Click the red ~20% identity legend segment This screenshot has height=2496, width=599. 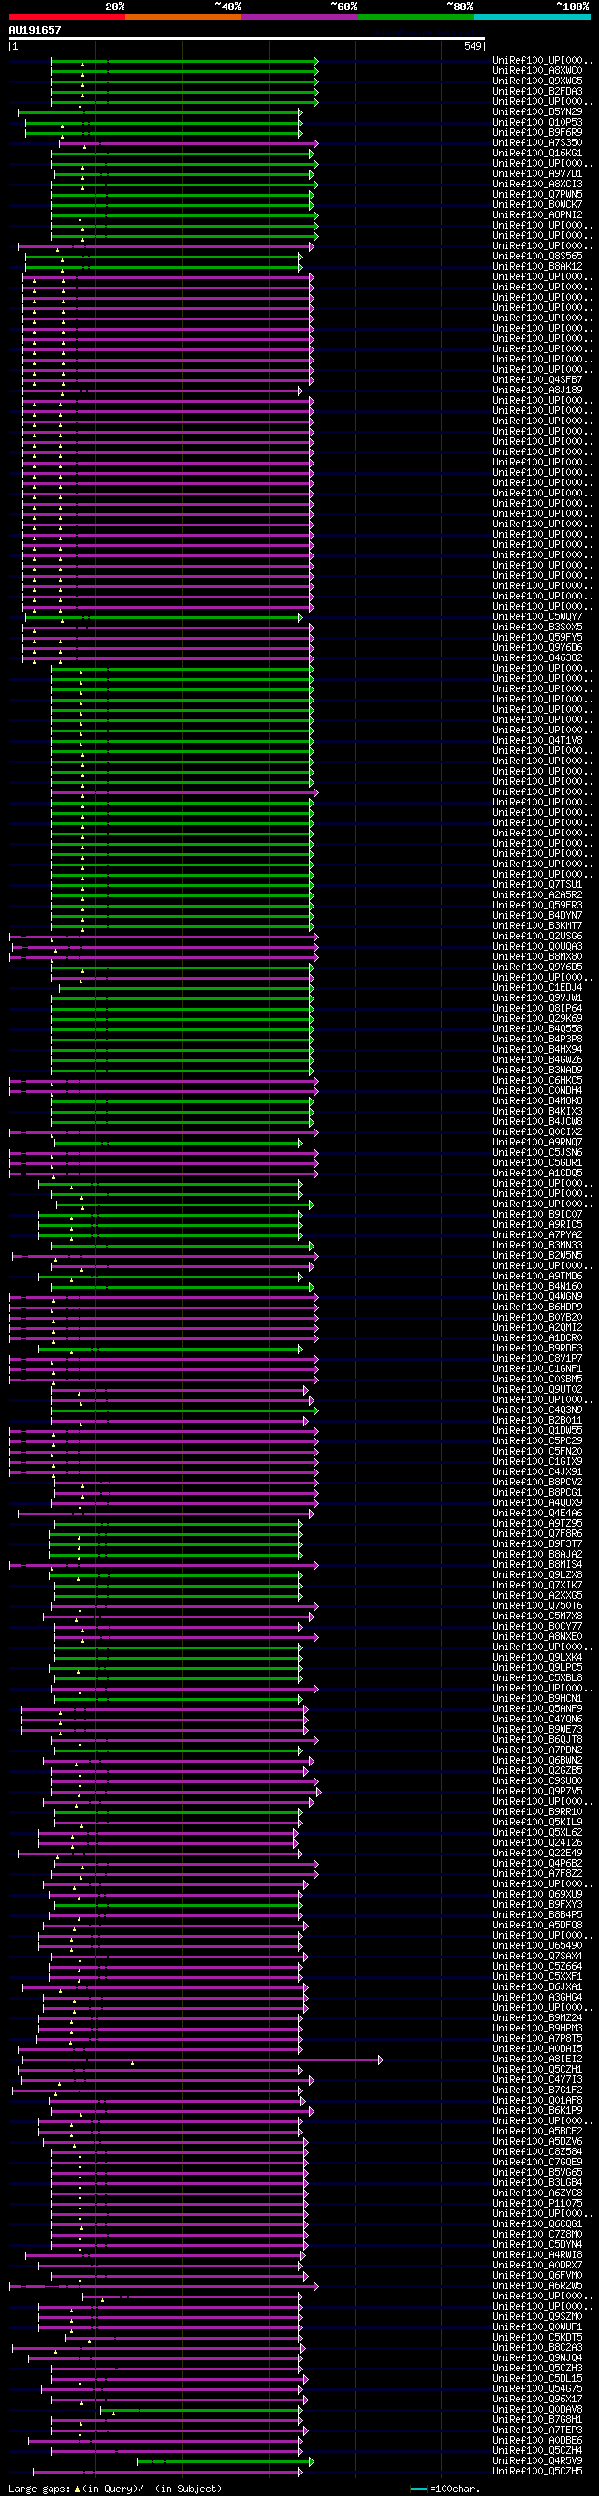pos(66,17)
